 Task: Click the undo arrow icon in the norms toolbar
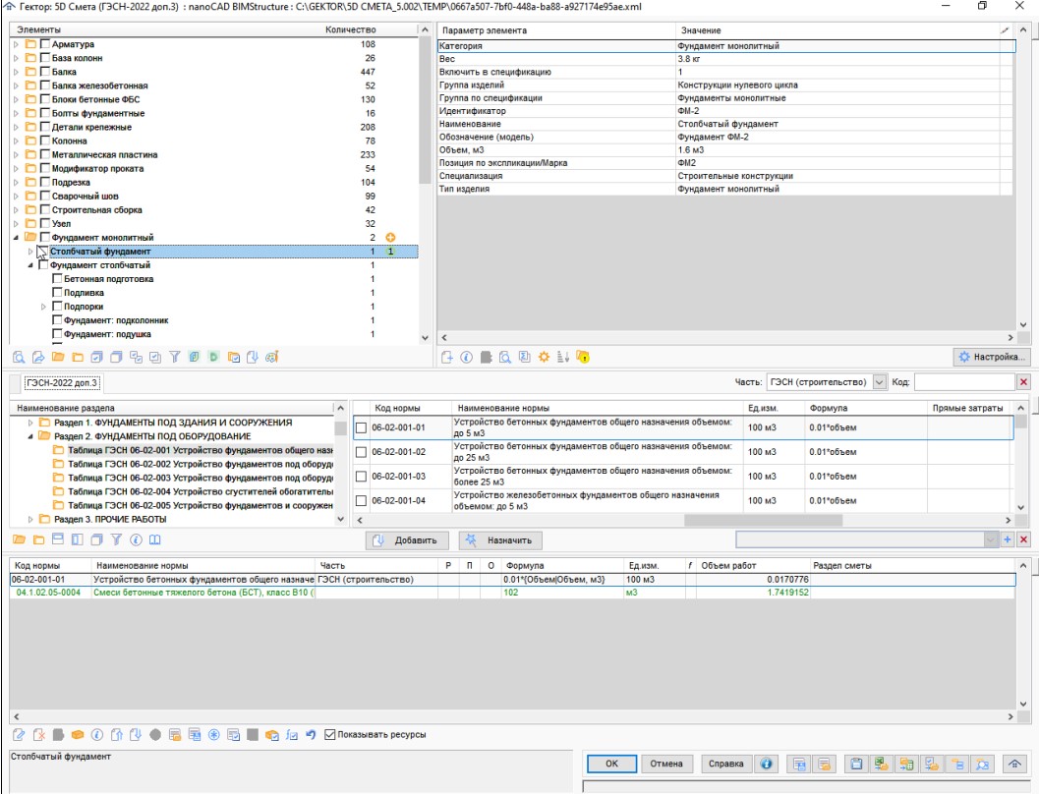pyautogui.click(x=311, y=734)
